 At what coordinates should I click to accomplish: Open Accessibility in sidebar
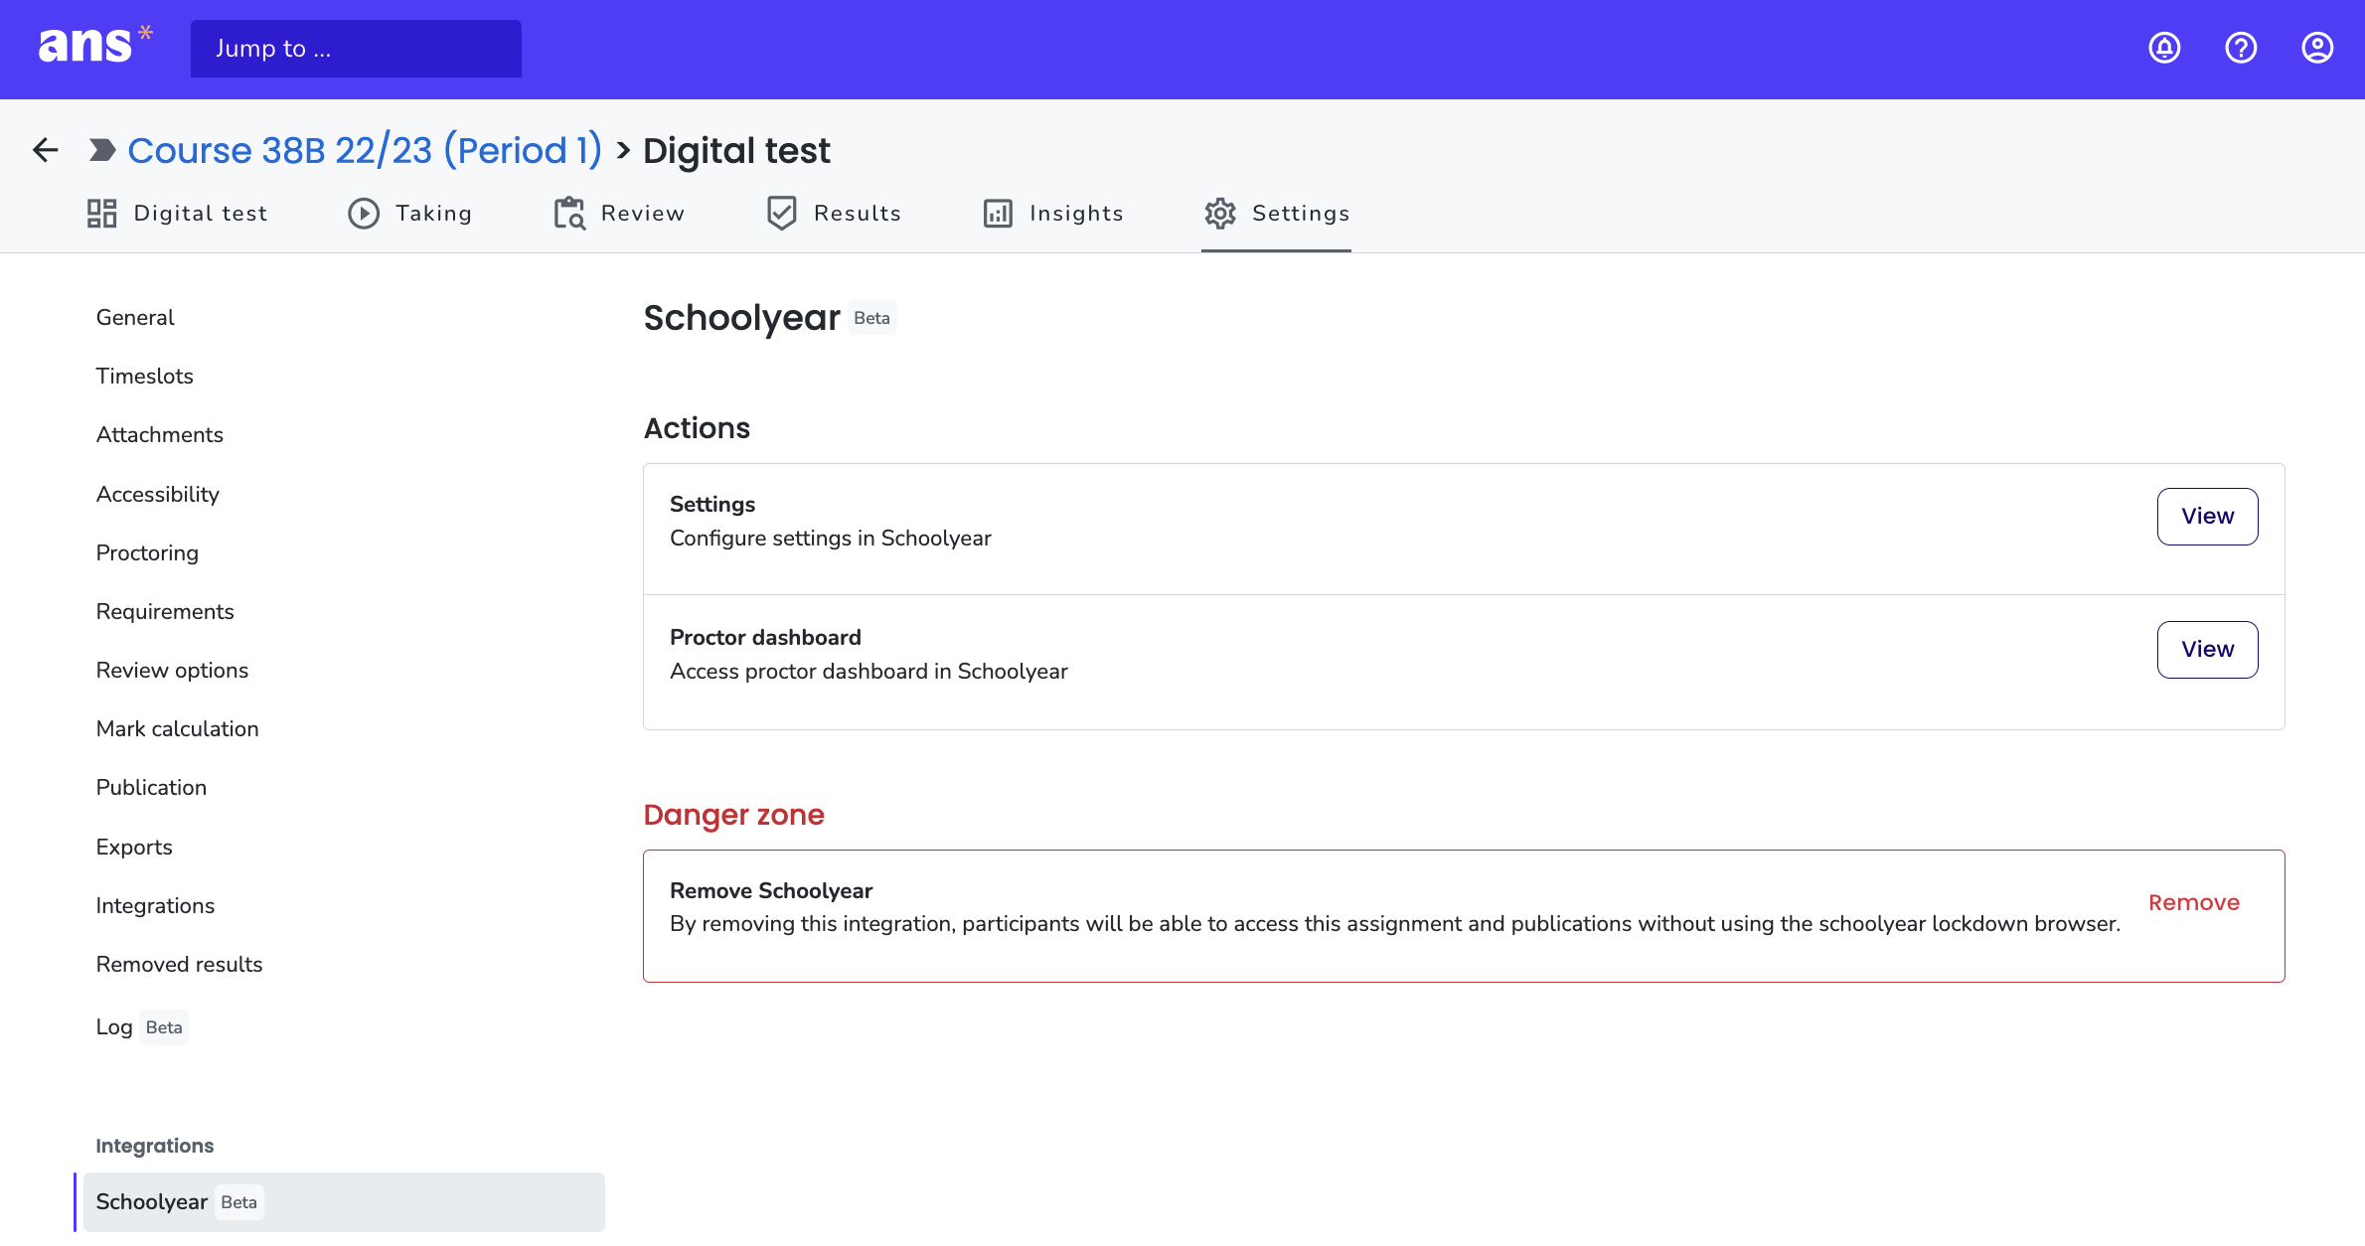coord(158,494)
